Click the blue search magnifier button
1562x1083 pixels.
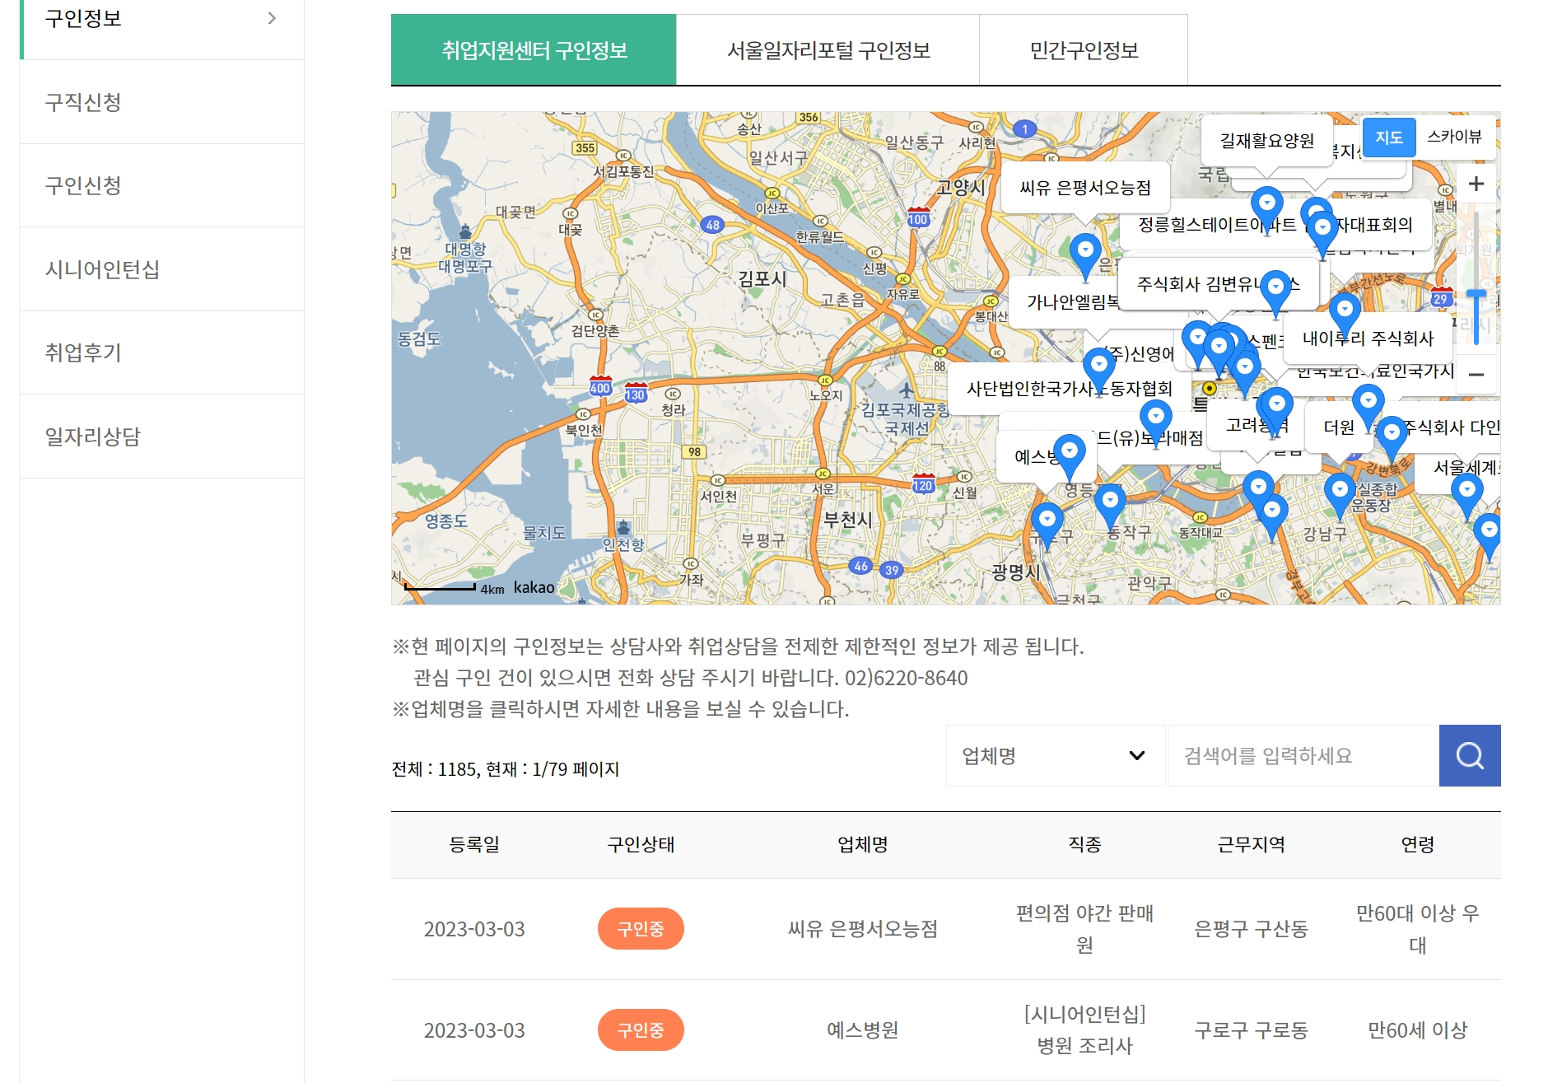(1469, 755)
